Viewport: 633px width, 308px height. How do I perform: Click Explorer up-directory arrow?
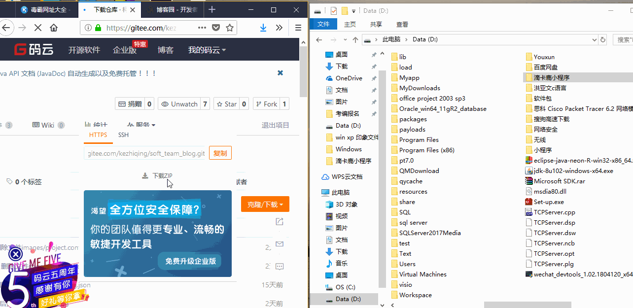click(x=355, y=39)
